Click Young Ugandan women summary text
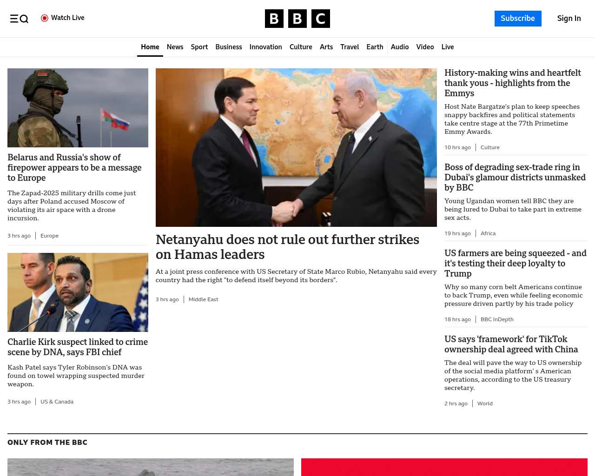Screen dimensions: 595x476 tap(513, 209)
